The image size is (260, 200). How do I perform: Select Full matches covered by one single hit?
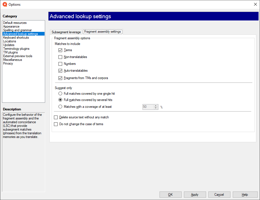click(x=60, y=94)
